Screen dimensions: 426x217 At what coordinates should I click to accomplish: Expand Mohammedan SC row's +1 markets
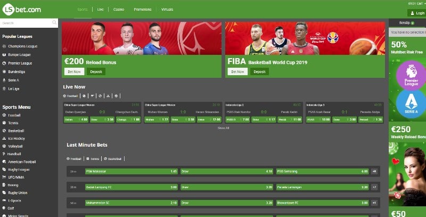click(x=374, y=203)
